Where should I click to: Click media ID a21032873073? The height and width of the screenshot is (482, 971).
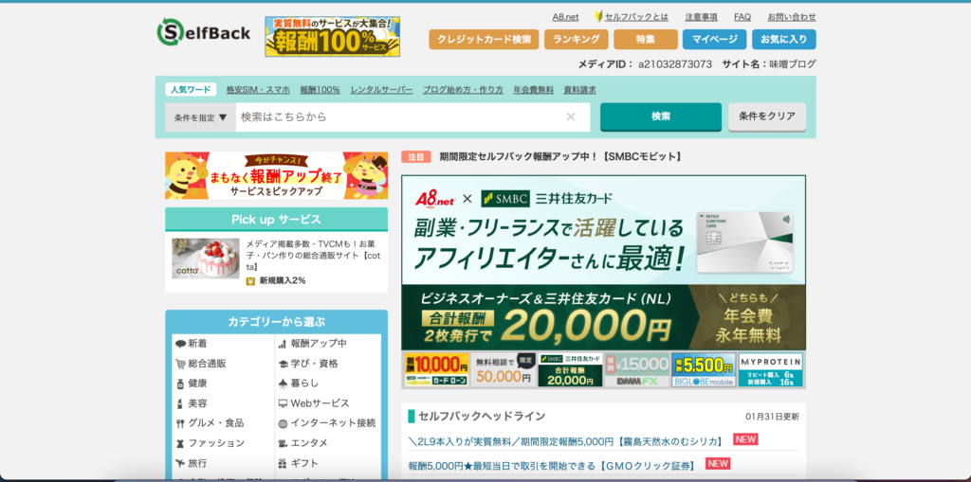[675, 63]
